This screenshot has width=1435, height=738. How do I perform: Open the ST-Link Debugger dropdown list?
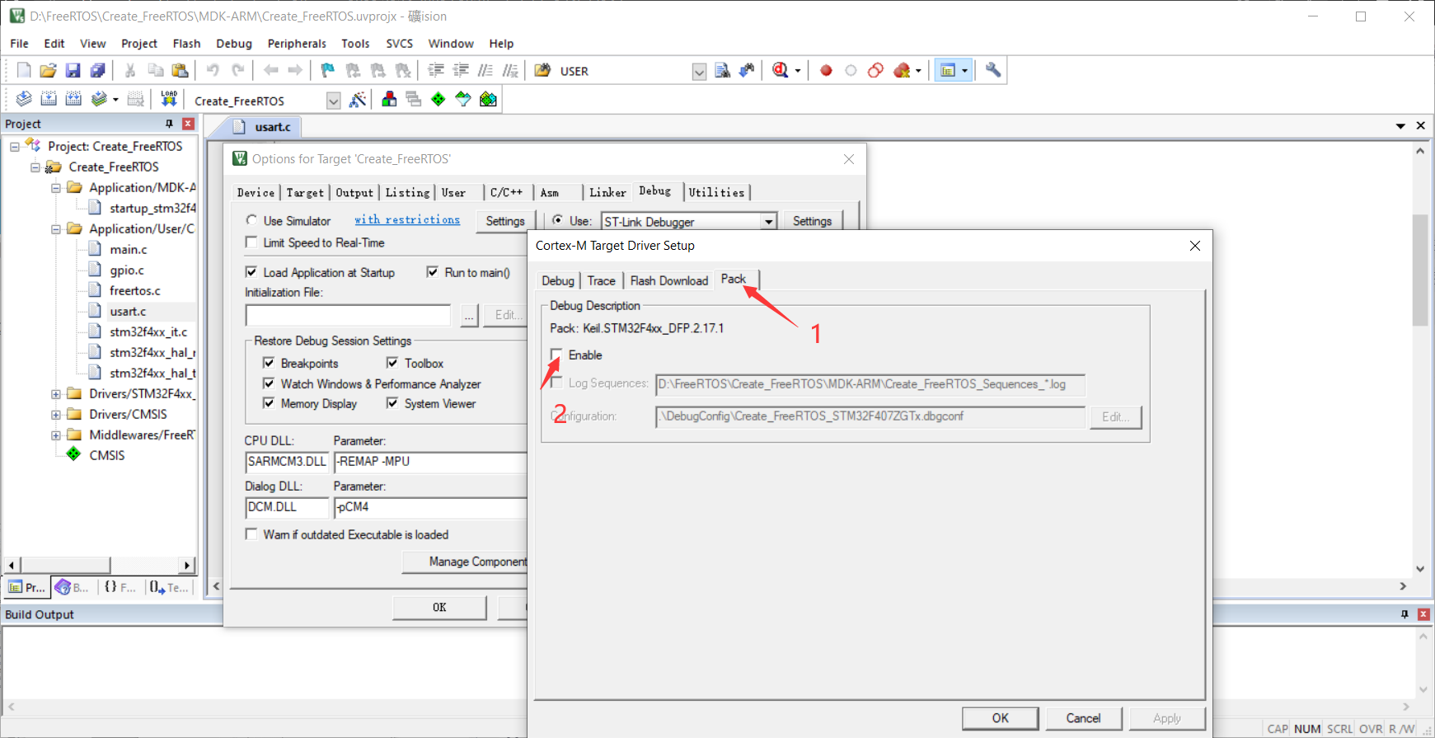768,221
